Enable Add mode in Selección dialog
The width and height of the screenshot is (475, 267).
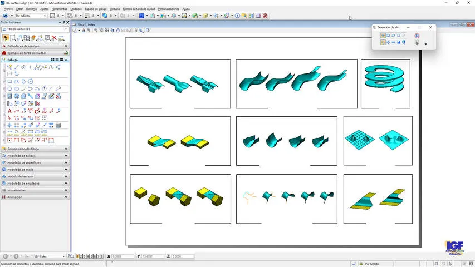pyautogui.click(x=388, y=42)
